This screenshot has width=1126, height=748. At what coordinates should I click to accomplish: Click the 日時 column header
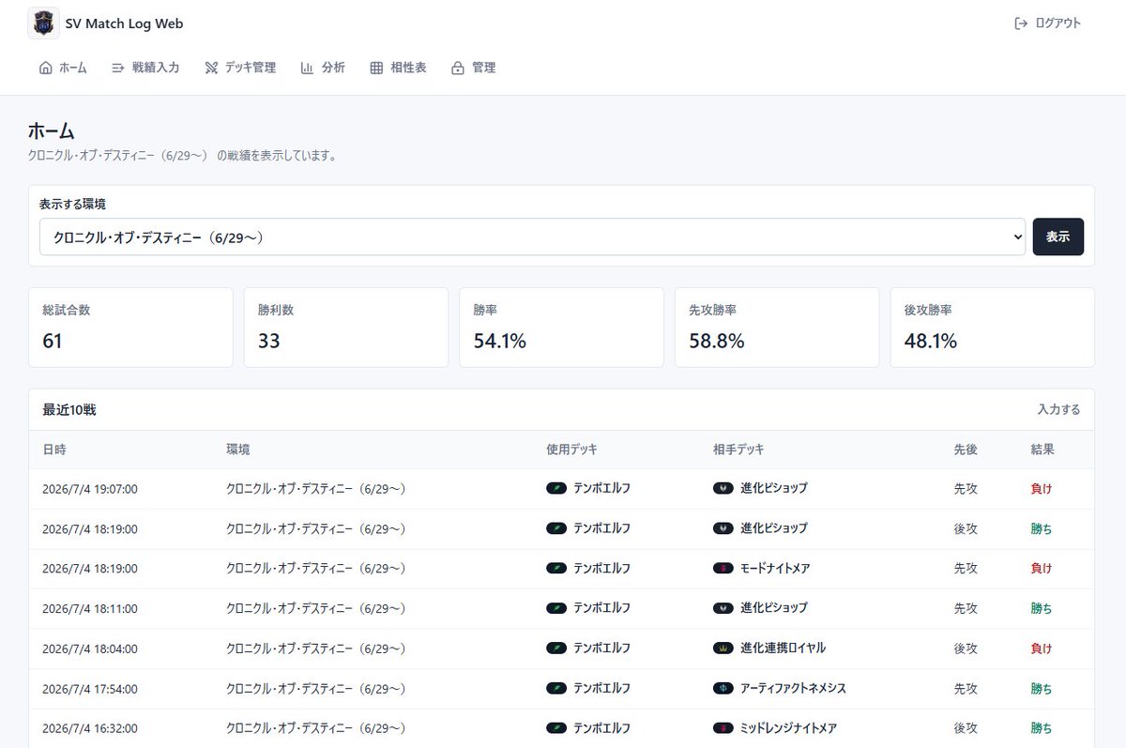(54, 450)
